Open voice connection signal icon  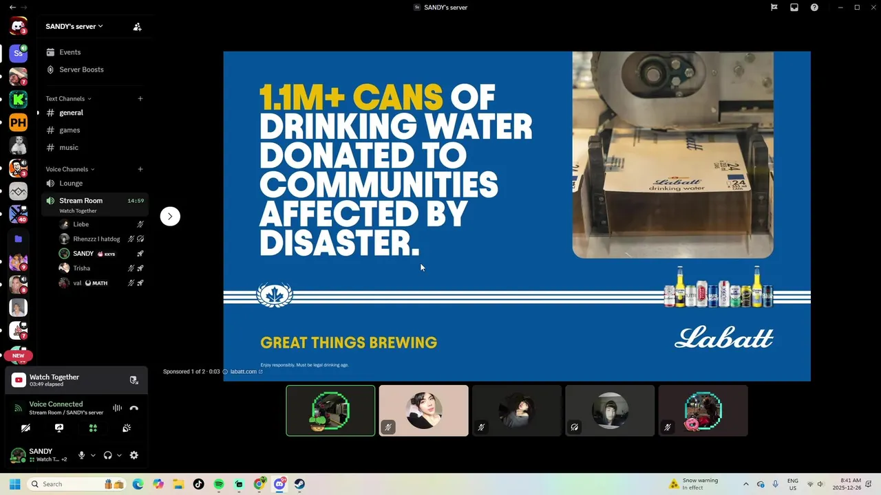click(x=19, y=408)
